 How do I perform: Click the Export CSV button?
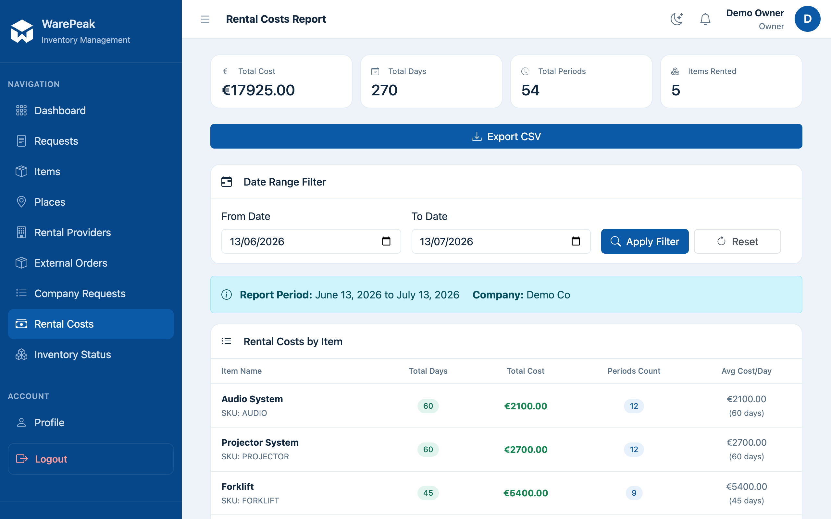pyautogui.click(x=506, y=136)
